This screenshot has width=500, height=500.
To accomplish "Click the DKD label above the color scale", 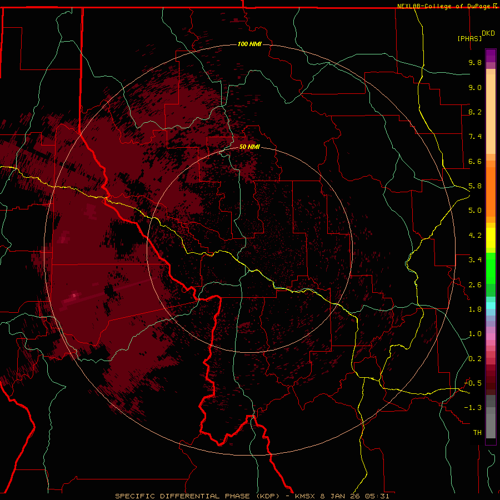I will pos(488,33).
